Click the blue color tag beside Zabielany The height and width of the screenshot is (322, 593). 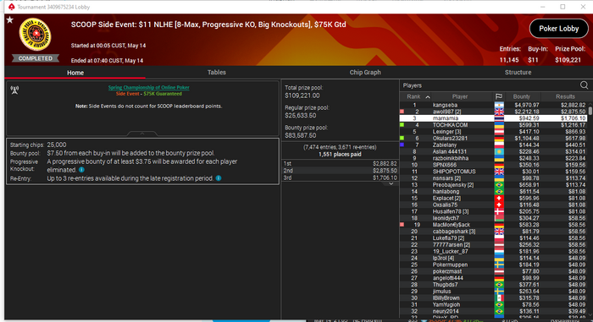click(402, 145)
